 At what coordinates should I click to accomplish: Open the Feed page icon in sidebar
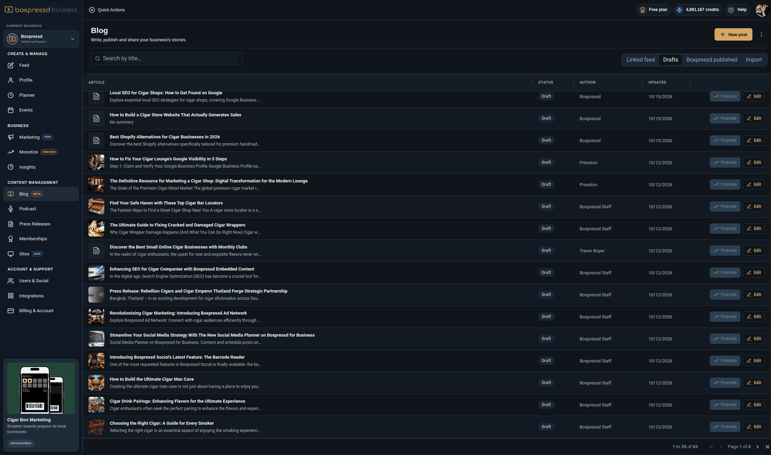pyautogui.click(x=11, y=65)
